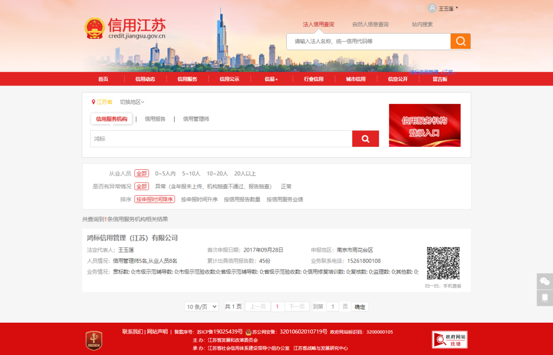Click the 信用服务机构登录入口 banner
Image resolution: width=553 pixels, height=355 pixels.
coord(424,125)
